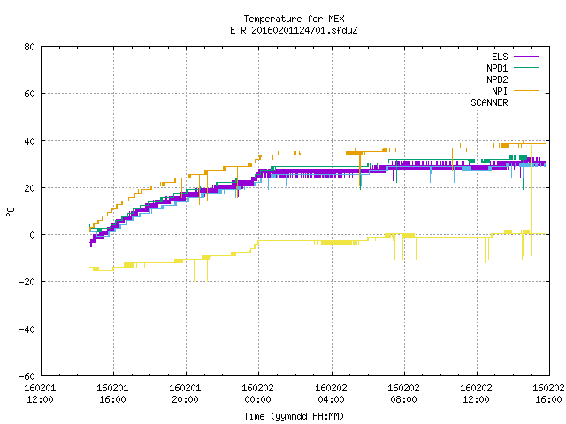Click the y-axis tick label -60

(x=27, y=376)
